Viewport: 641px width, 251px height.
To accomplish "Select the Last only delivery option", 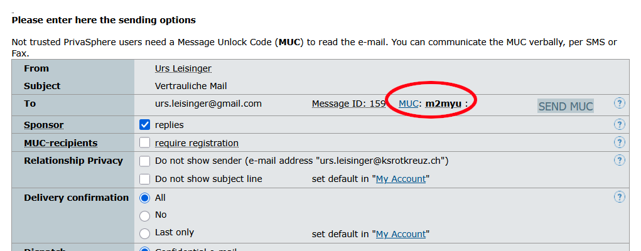I will (x=145, y=233).
